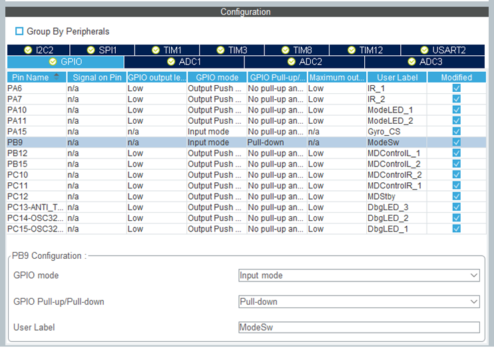The image size is (494, 350).
Task: Toggle Modified checkbox for PC12 row
Action: [x=457, y=196]
